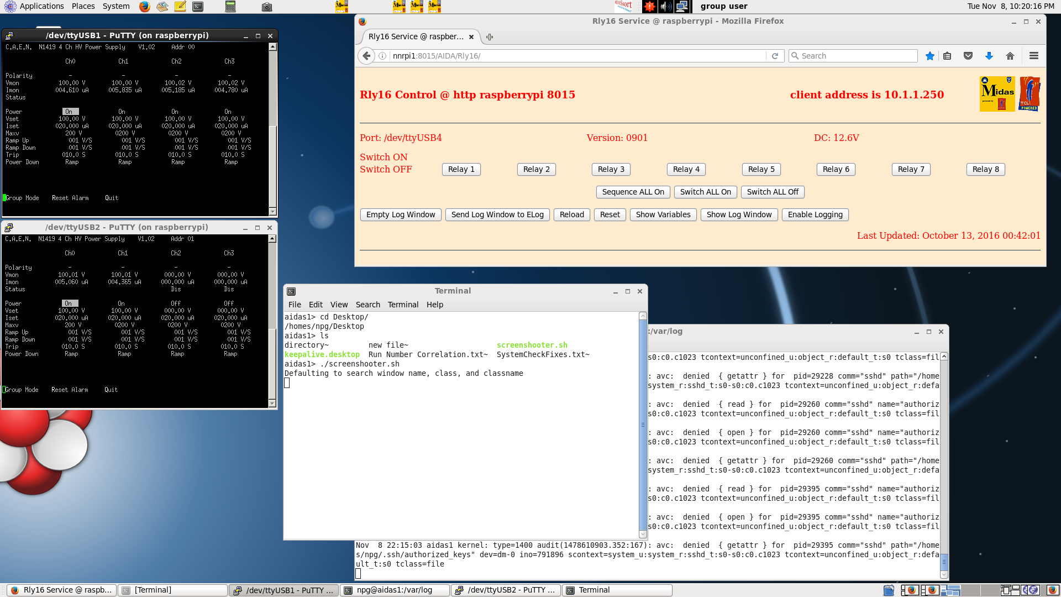This screenshot has height=597, width=1061.
Task: Reload the page via address bar icon
Action: 775,56
